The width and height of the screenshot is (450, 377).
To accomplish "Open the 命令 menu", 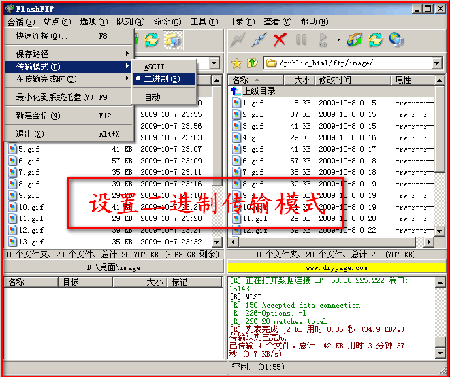I will click(x=167, y=22).
